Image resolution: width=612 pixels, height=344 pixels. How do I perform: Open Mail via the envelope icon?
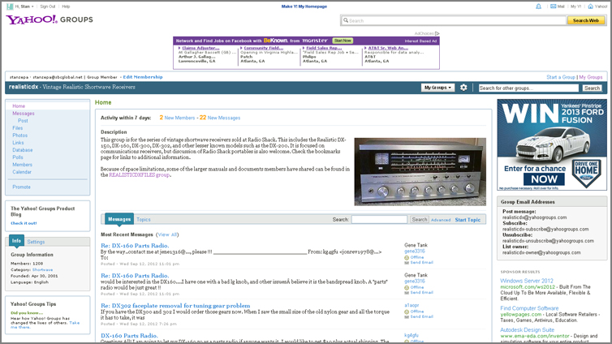click(x=554, y=6)
